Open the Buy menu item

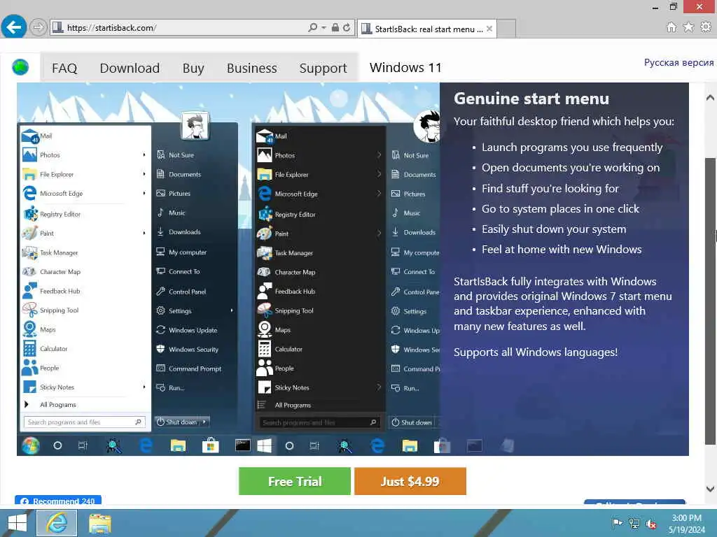[x=193, y=68]
